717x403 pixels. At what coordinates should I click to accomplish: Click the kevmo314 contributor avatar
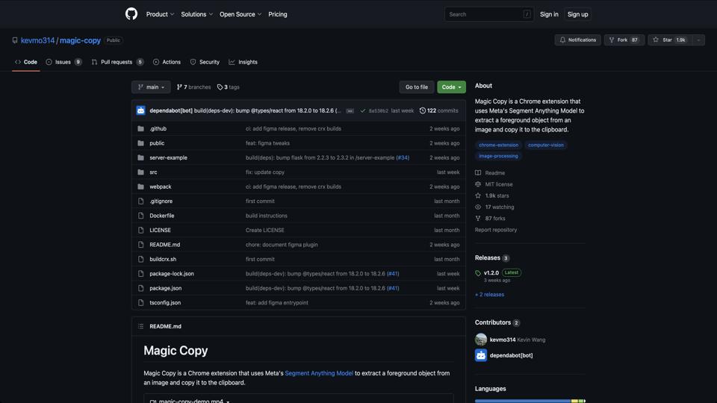pyautogui.click(x=481, y=340)
